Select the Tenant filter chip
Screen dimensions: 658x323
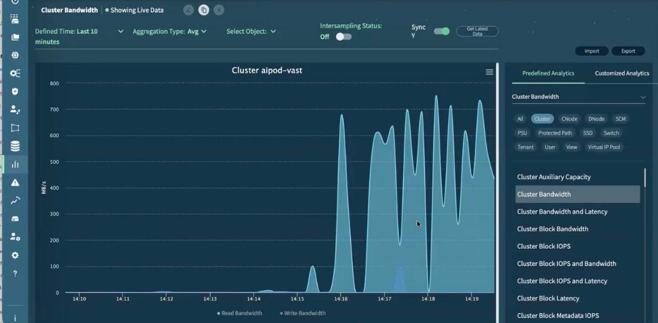[526, 147]
